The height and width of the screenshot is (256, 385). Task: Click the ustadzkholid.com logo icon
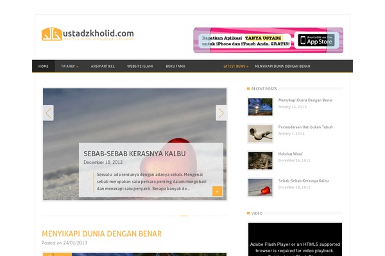tap(51, 34)
